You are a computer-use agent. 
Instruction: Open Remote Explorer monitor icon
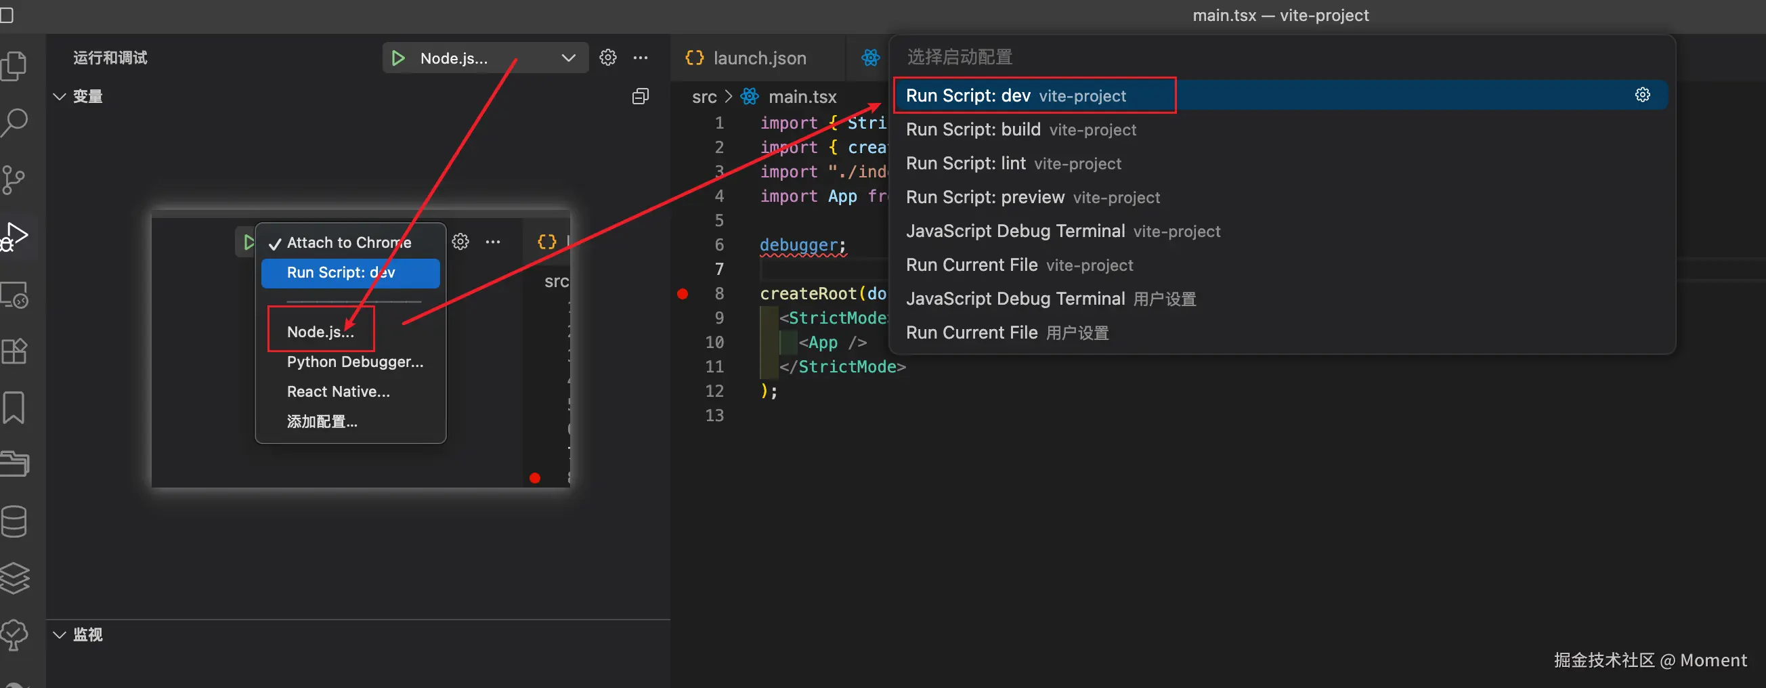pos(14,295)
